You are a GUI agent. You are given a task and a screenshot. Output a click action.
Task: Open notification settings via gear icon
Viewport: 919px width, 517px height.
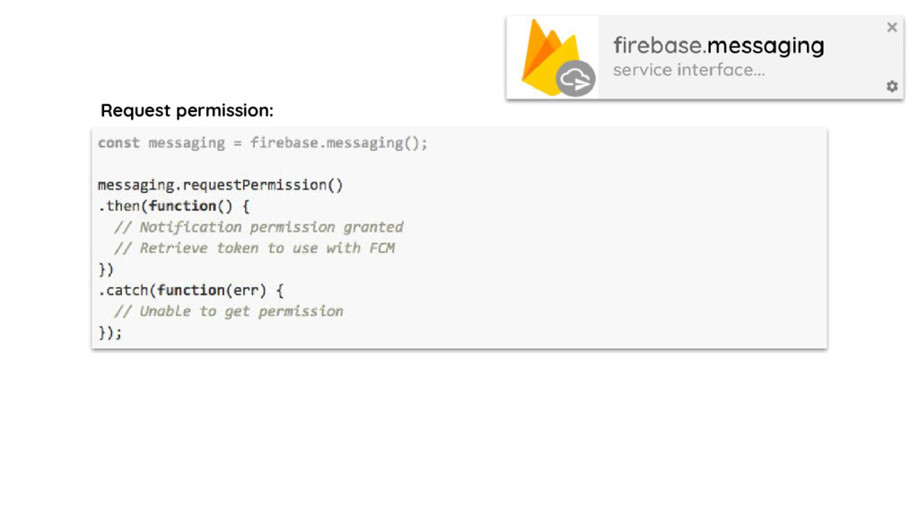point(891,86)
